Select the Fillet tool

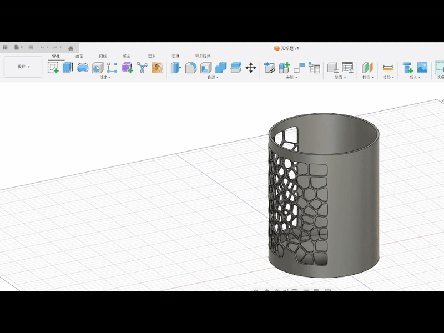click(x=191, y=68)
